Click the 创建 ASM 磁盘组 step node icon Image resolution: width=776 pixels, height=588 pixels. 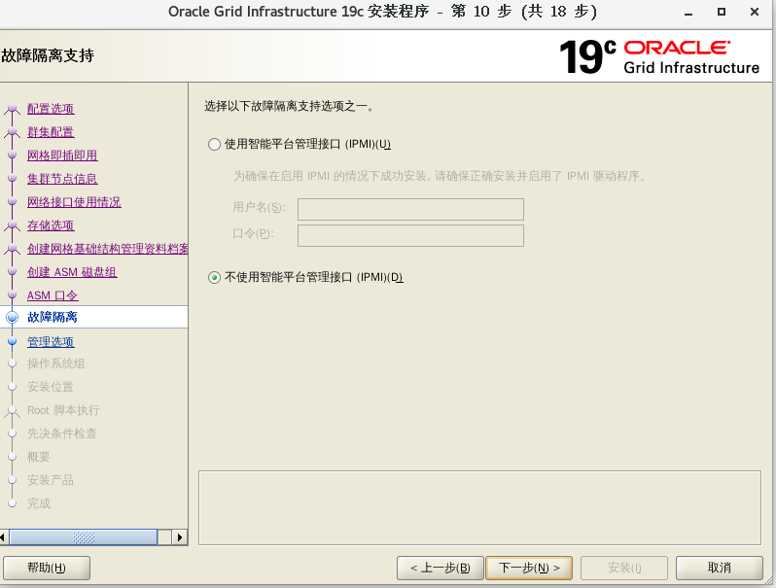(x=13, y=272)
